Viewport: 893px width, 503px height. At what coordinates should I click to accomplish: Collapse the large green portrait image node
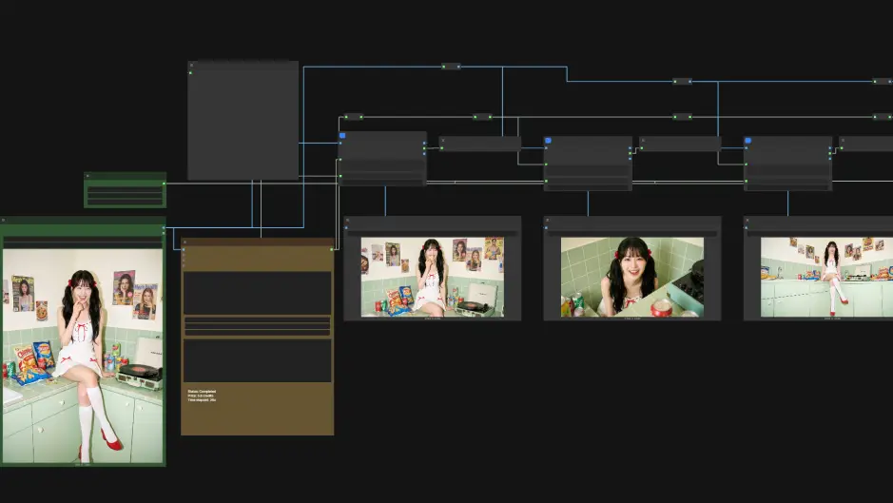pyautogui.click(x=4, y=221)
